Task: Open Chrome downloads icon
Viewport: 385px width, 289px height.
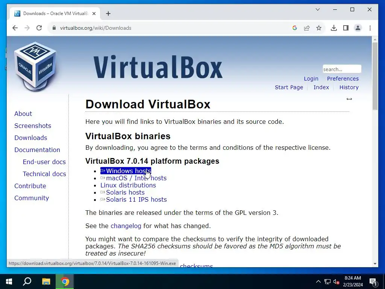Action: (334, 28)
